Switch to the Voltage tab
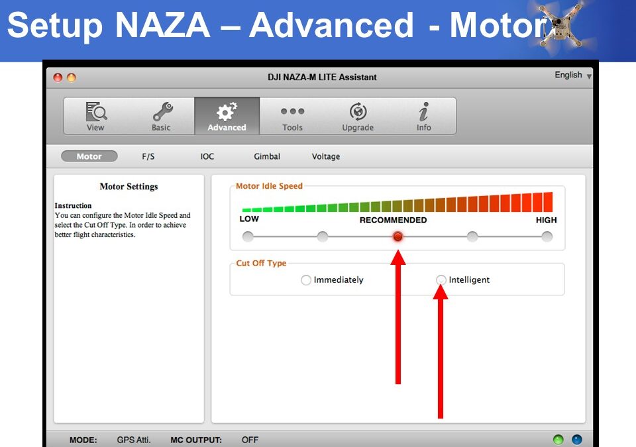The image size is (636, 447). pos(326,156)
